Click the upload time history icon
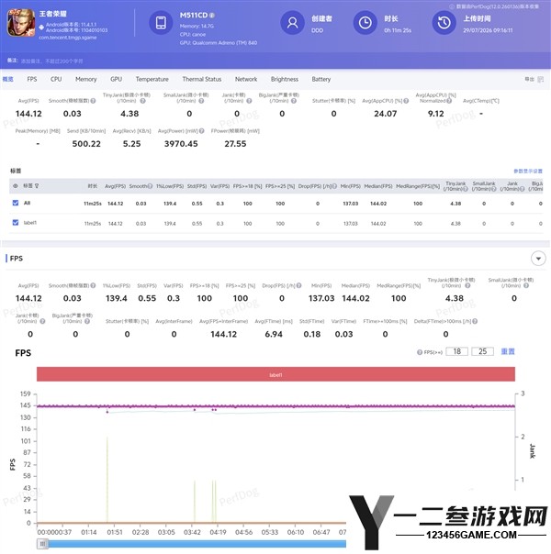The height and width of the screenshot is (554, 551). (444, 23)
